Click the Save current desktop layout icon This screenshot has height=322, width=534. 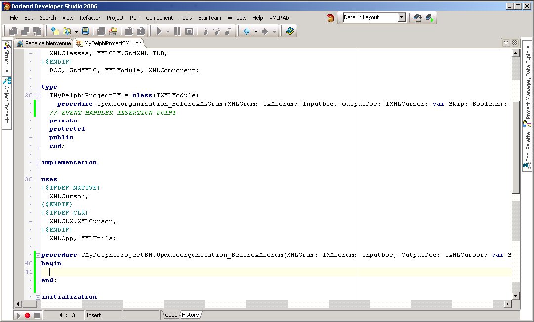(418, 18)
